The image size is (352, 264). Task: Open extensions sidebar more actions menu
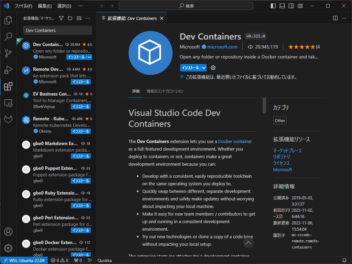[x=88, y=18]
